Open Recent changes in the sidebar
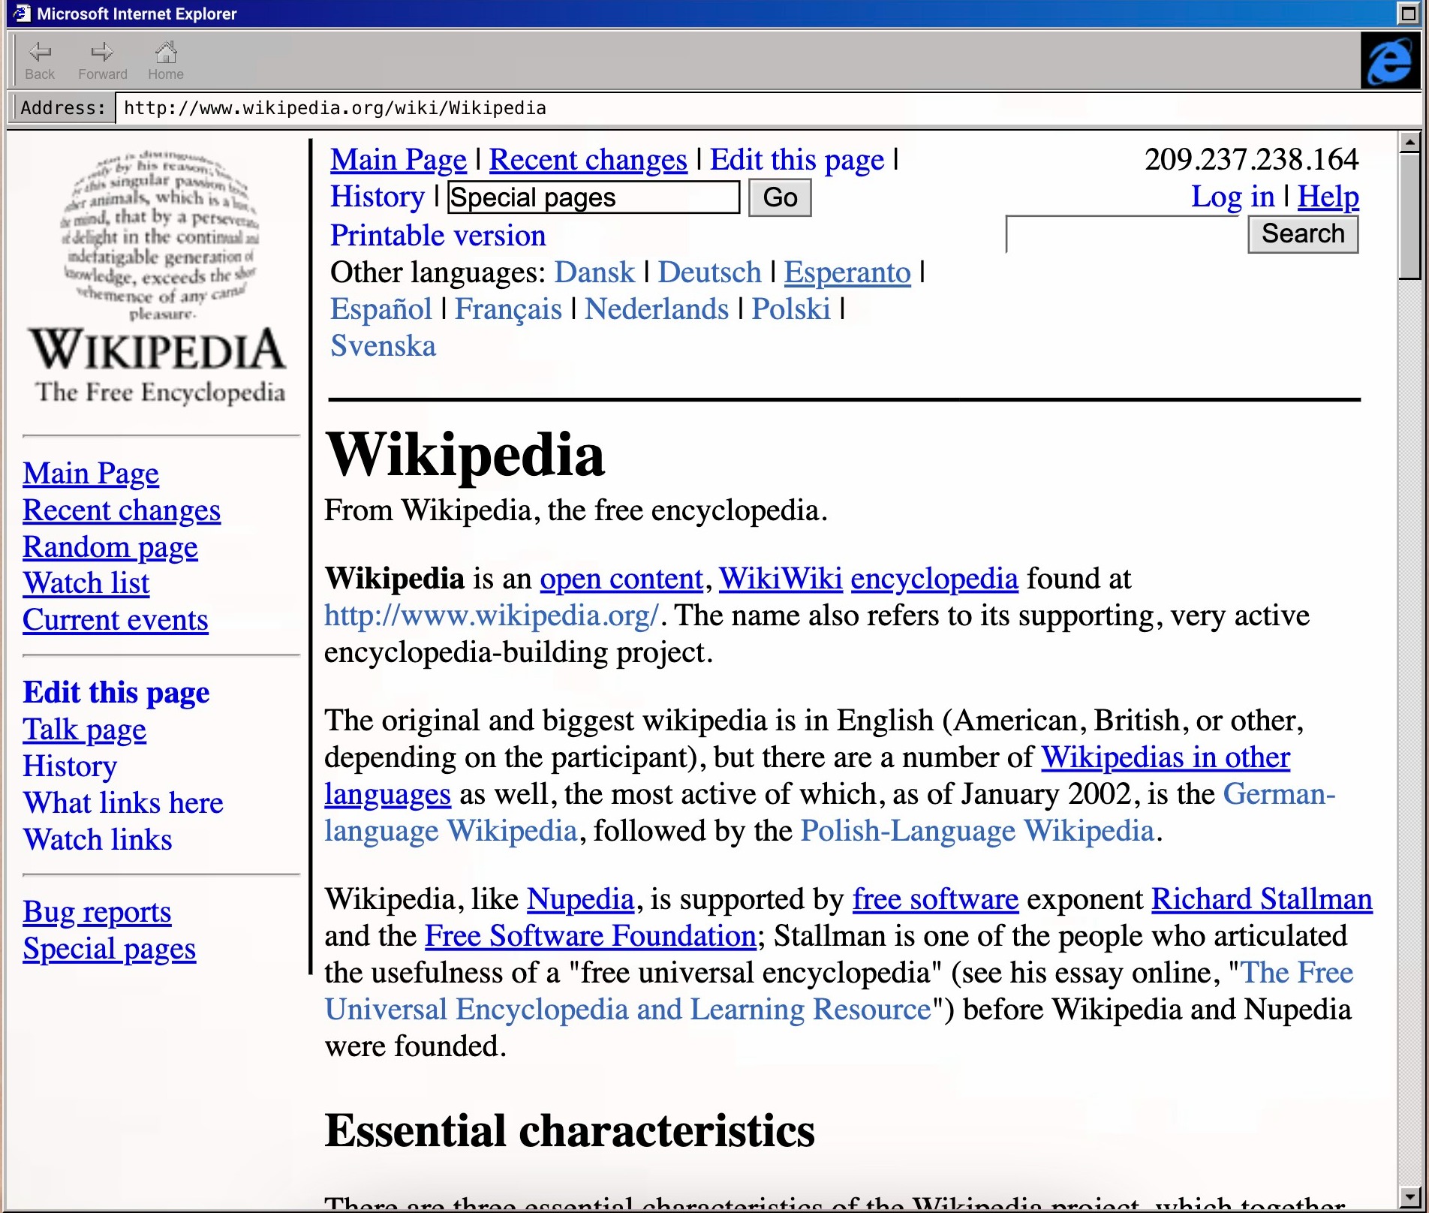 [122, 510]
